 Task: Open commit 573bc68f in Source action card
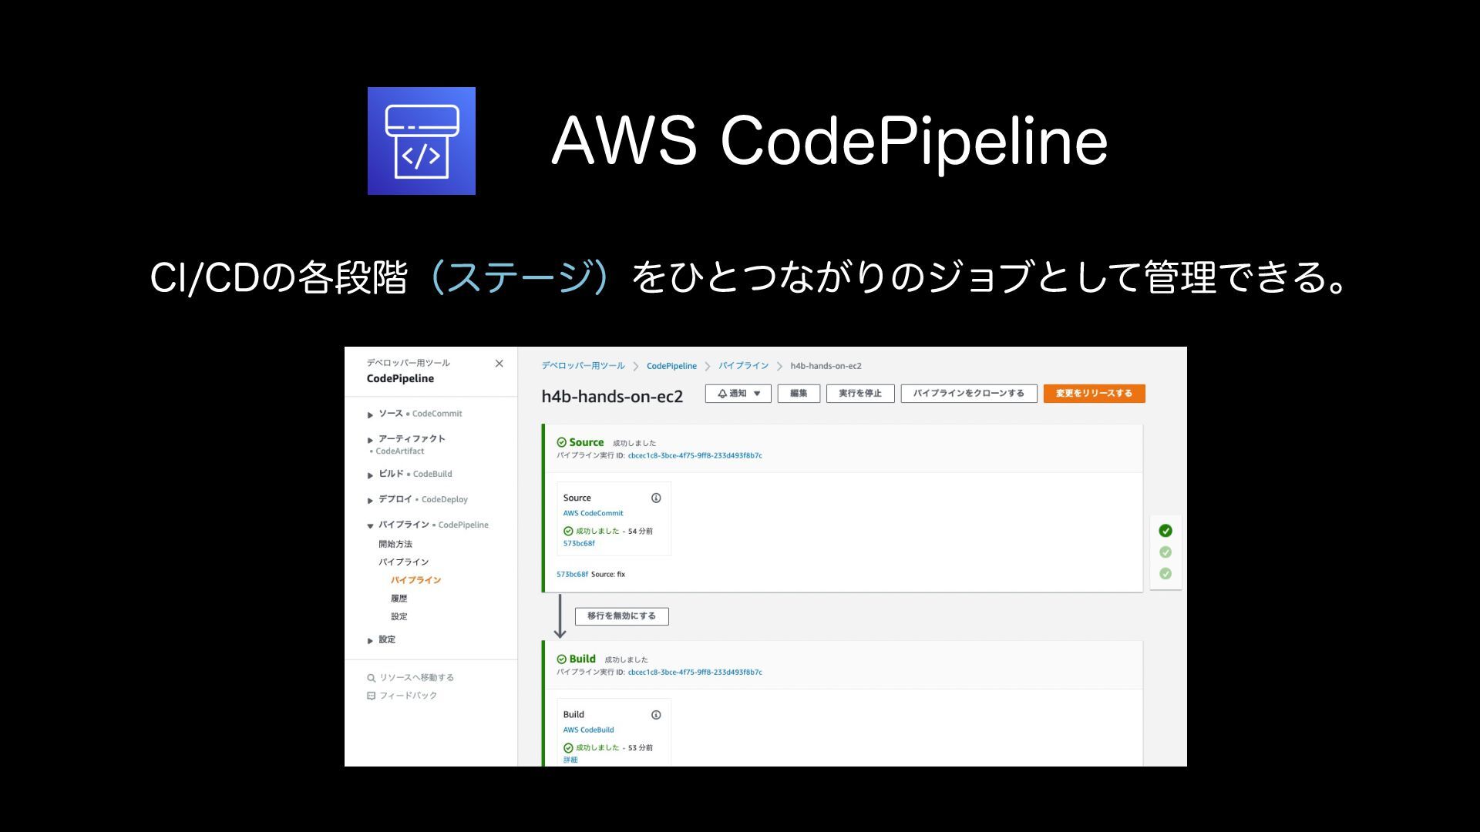(x=579, y=544)
